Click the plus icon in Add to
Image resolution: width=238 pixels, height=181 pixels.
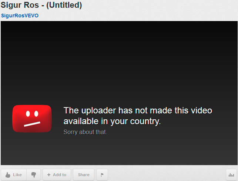49,175
